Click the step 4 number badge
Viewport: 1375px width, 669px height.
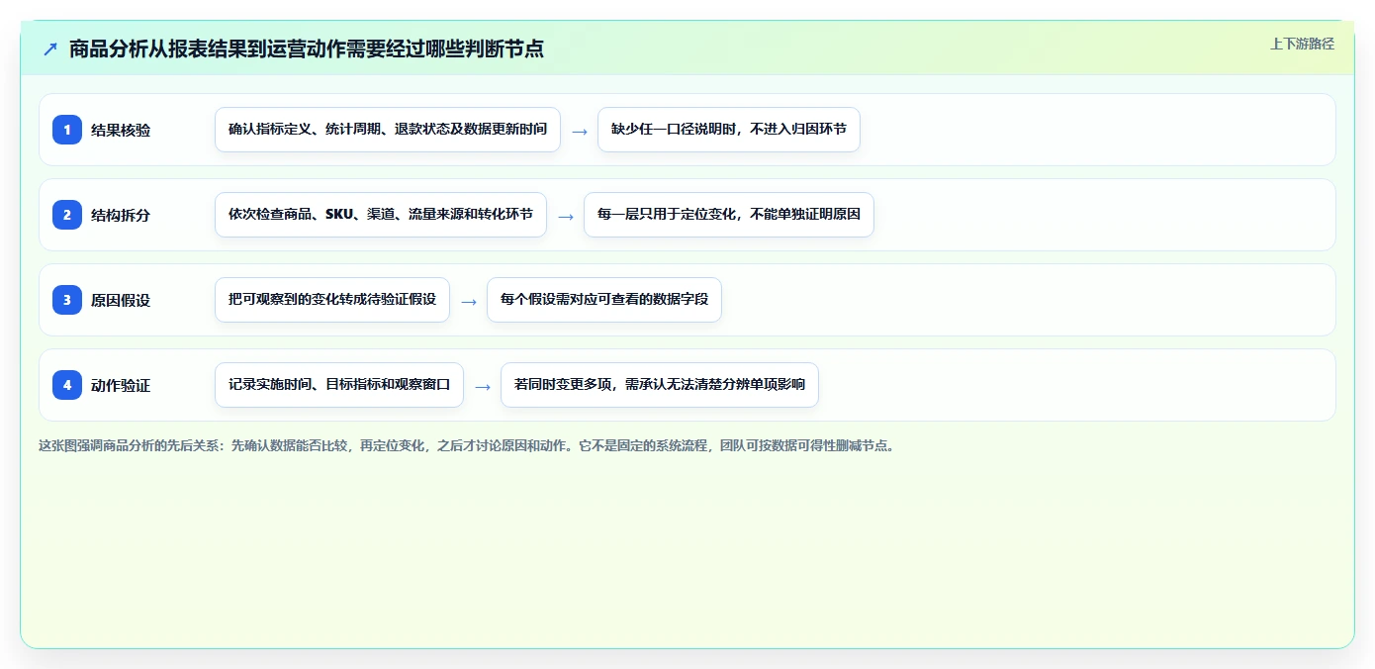click(67, 385)
